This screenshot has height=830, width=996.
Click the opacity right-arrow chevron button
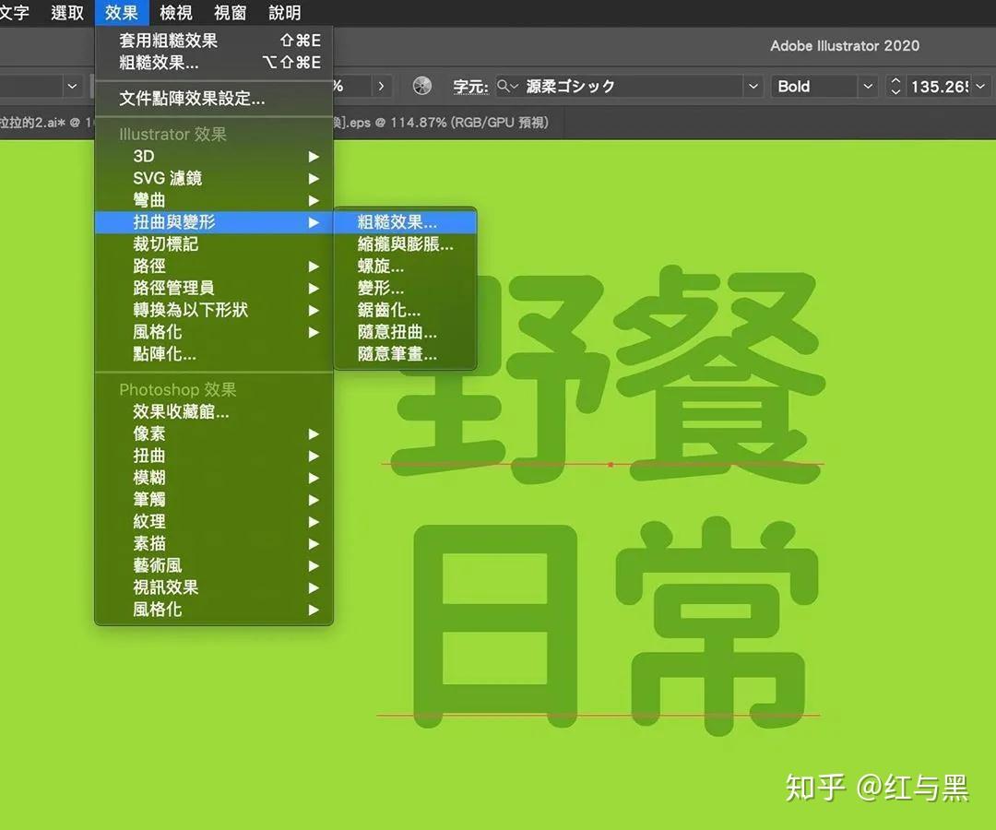coord(381,86)
